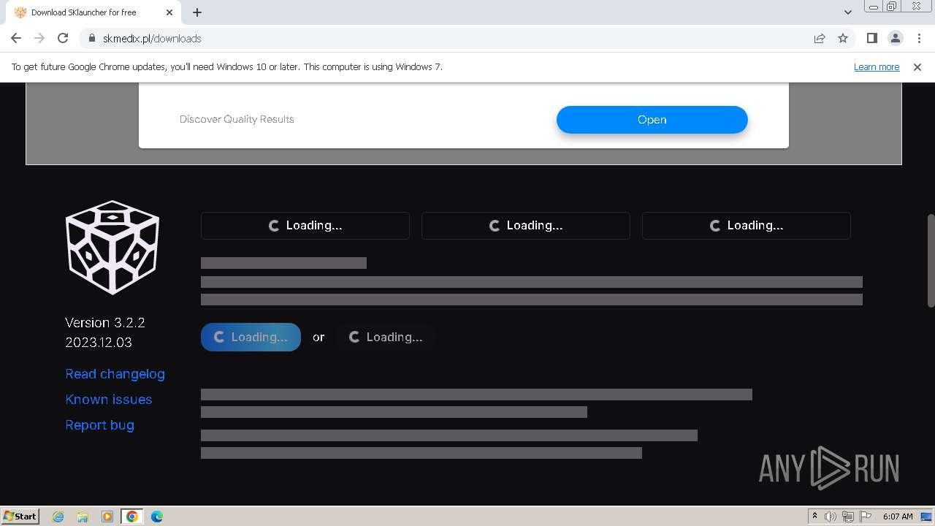
Task: Click the 6:07 AM system clock
Action: [x=898, y=517]
